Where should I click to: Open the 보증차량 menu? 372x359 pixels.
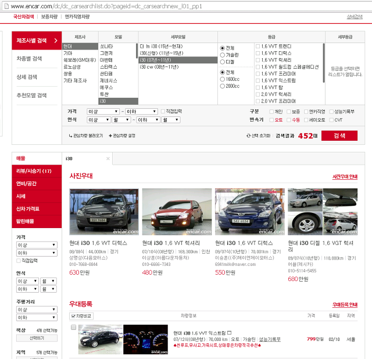(x=49, y=17)
